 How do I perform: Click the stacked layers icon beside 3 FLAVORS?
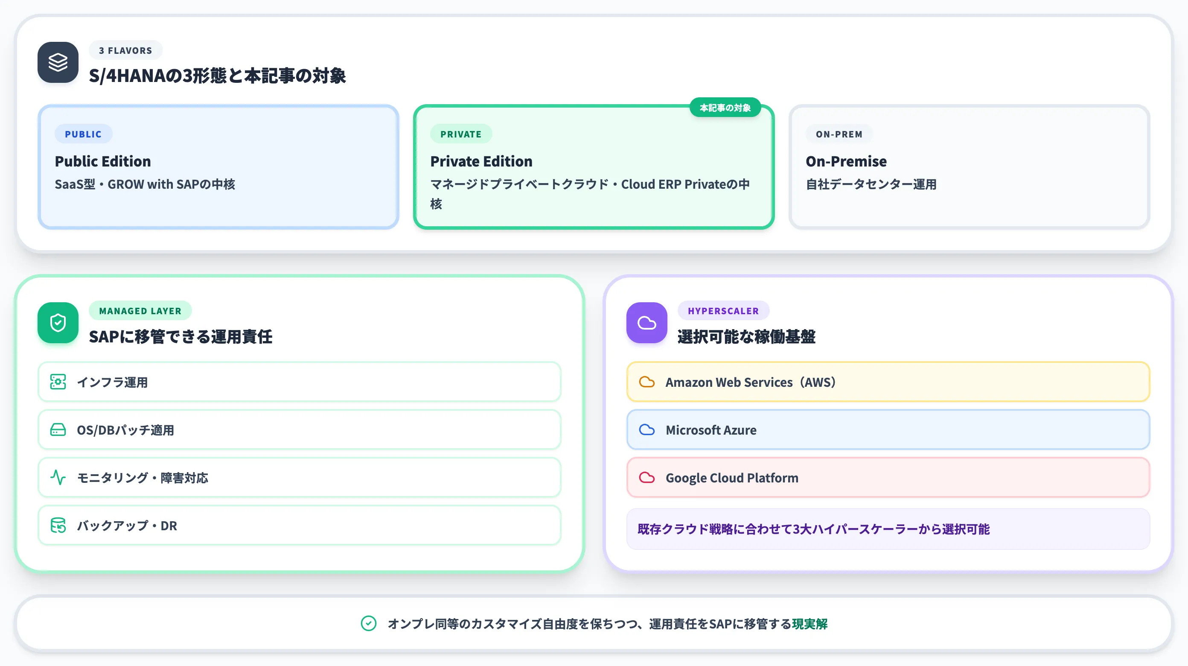click(x=58, y=62)
